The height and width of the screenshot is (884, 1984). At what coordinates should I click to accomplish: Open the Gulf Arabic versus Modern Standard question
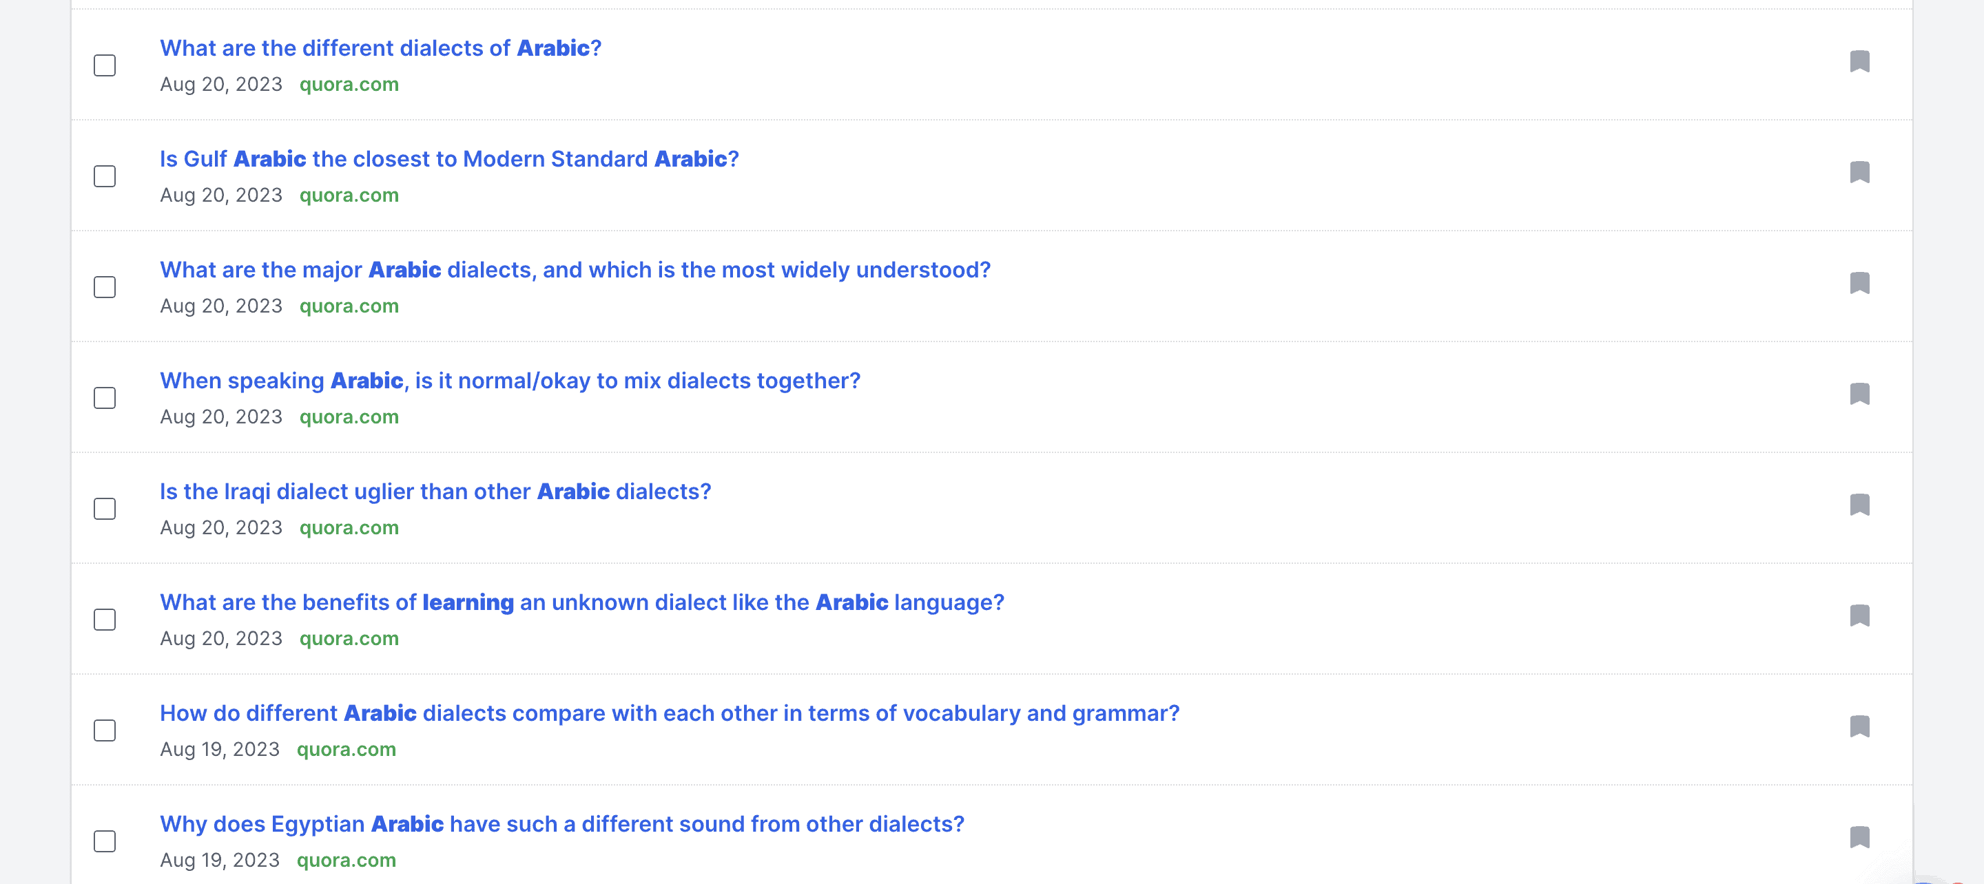[448, 158]
